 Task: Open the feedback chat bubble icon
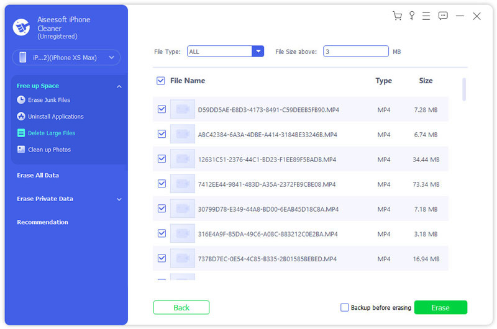pos(443,16)
